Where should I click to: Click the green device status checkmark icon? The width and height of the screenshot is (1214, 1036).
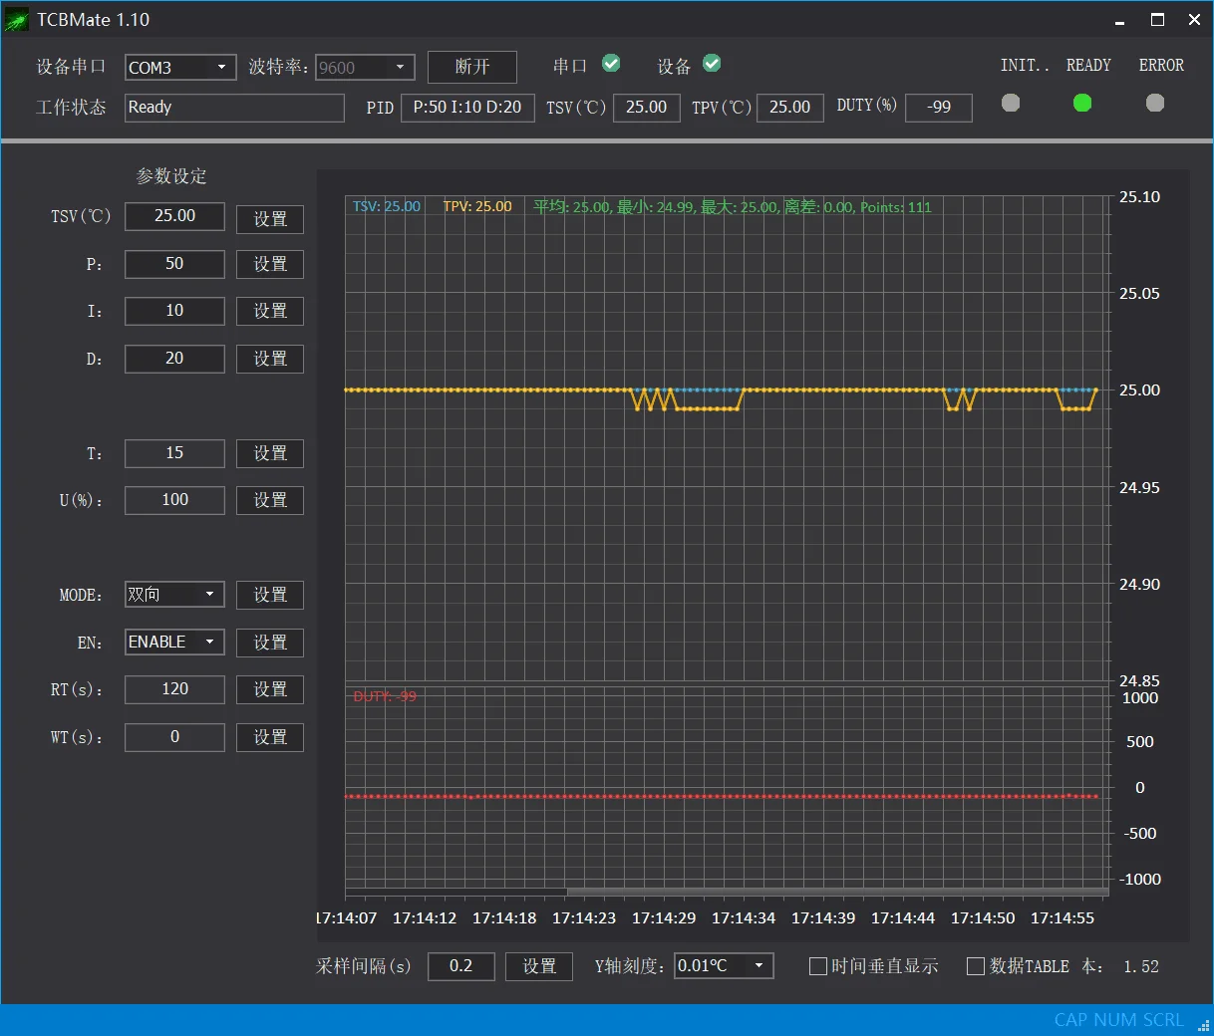point(712,64)
